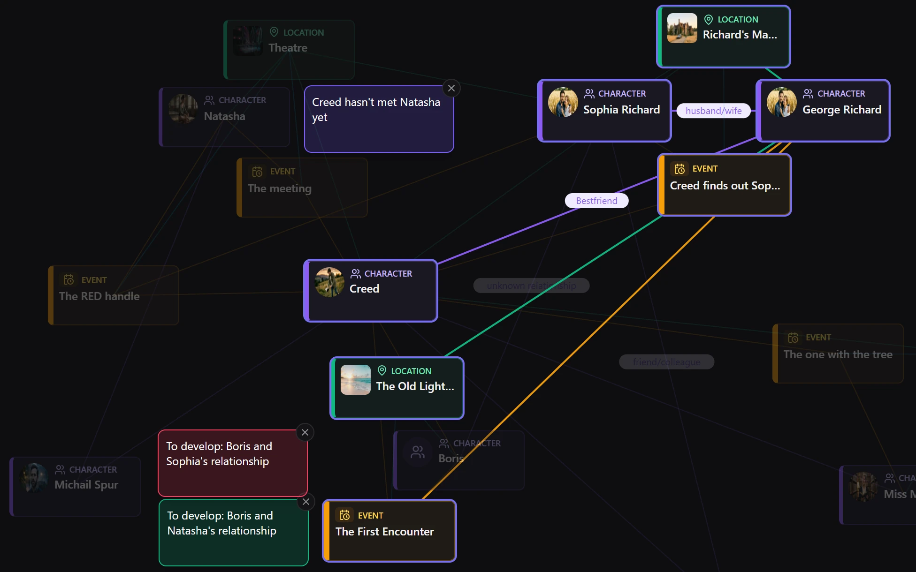The width and height of the screenshot is (916, 572).
Task: Select 'The RED handle' event title
Action: pos(99,296)
